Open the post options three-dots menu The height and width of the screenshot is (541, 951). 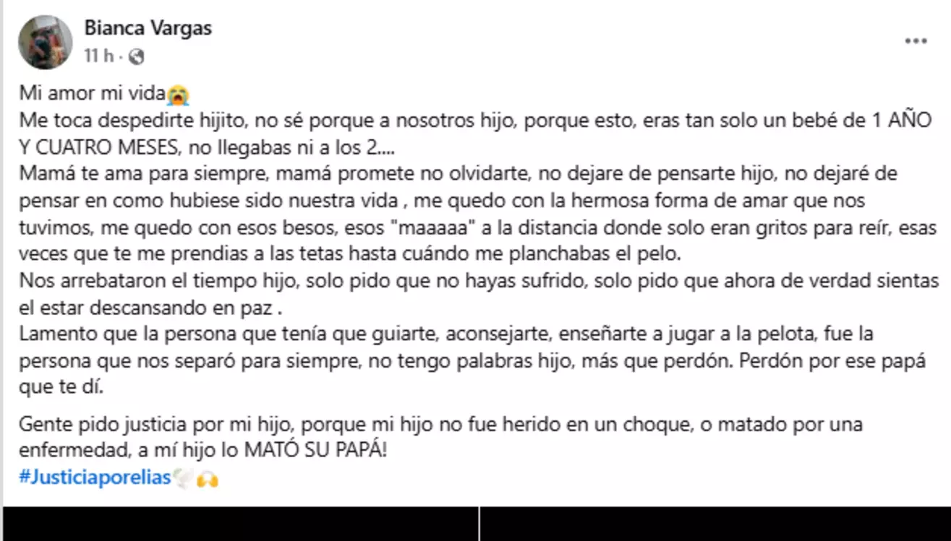tap(916, 41)
